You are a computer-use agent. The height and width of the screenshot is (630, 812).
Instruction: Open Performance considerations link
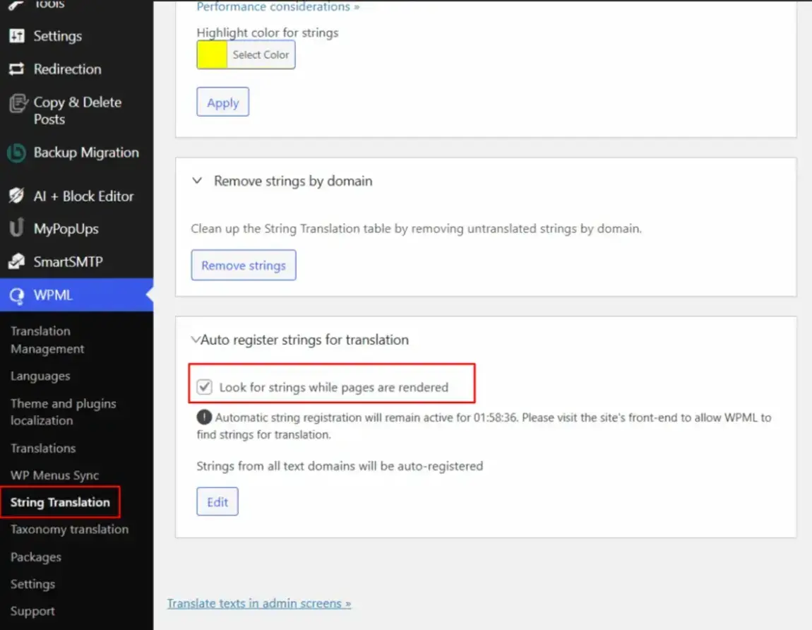tap(277, 6)
